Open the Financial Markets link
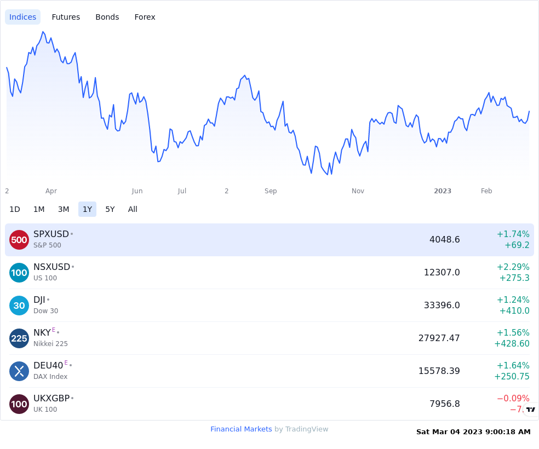Image resolution: width=539 pixels, height=449 pixels. click(241, 429)
